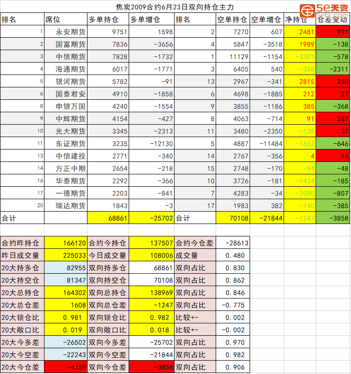Select the 20大持空仓 value 81347

click(66, 280)
